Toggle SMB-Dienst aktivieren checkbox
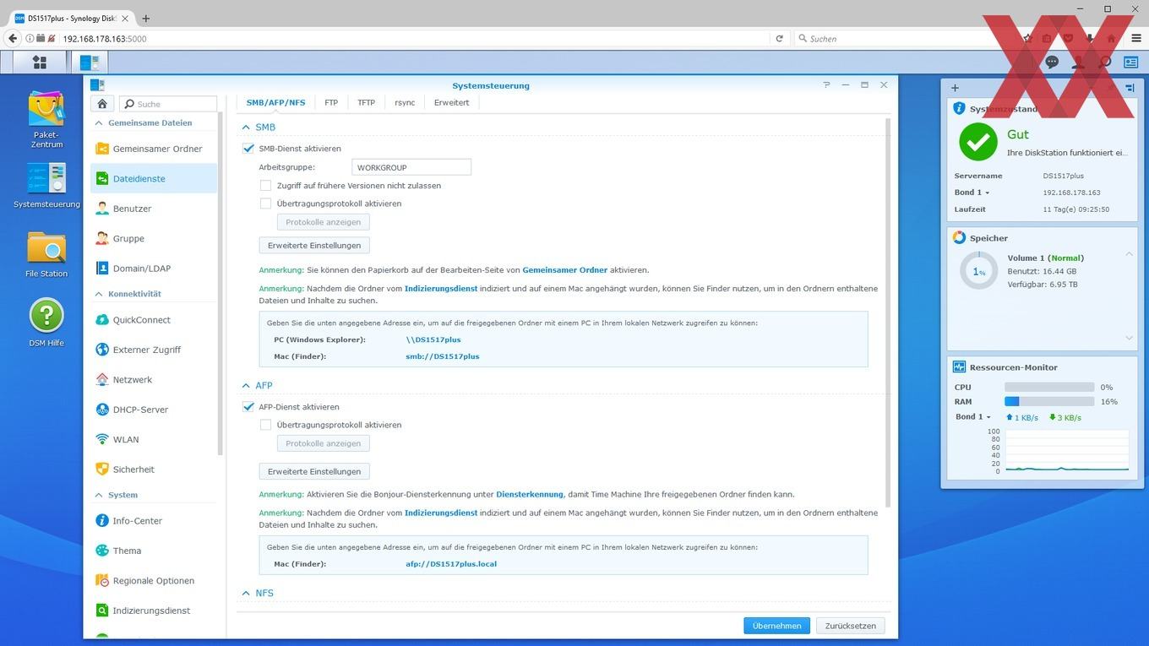 pos(248,149)
